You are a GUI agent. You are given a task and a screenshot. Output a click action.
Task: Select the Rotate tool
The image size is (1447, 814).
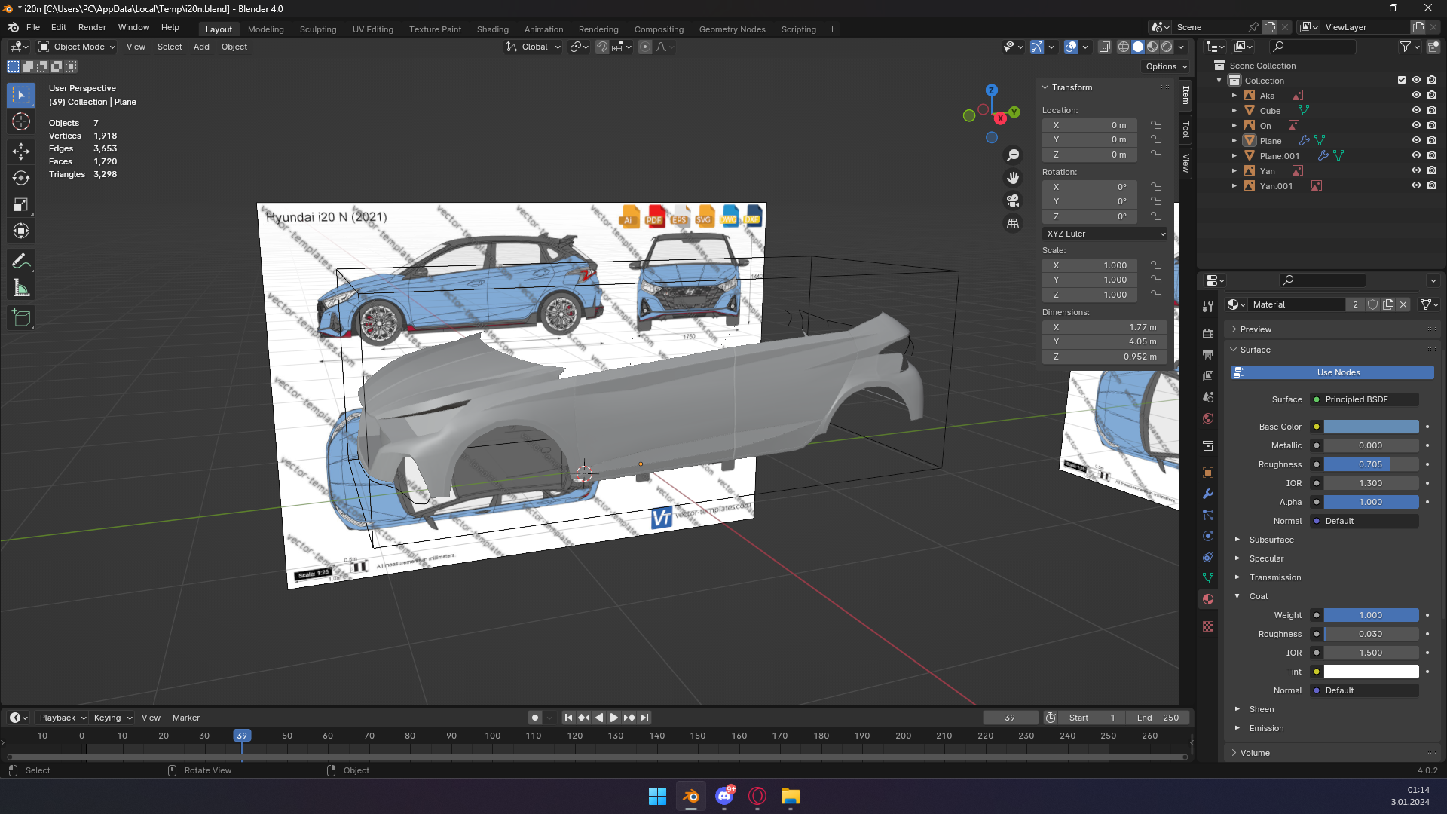click(21, 178)
